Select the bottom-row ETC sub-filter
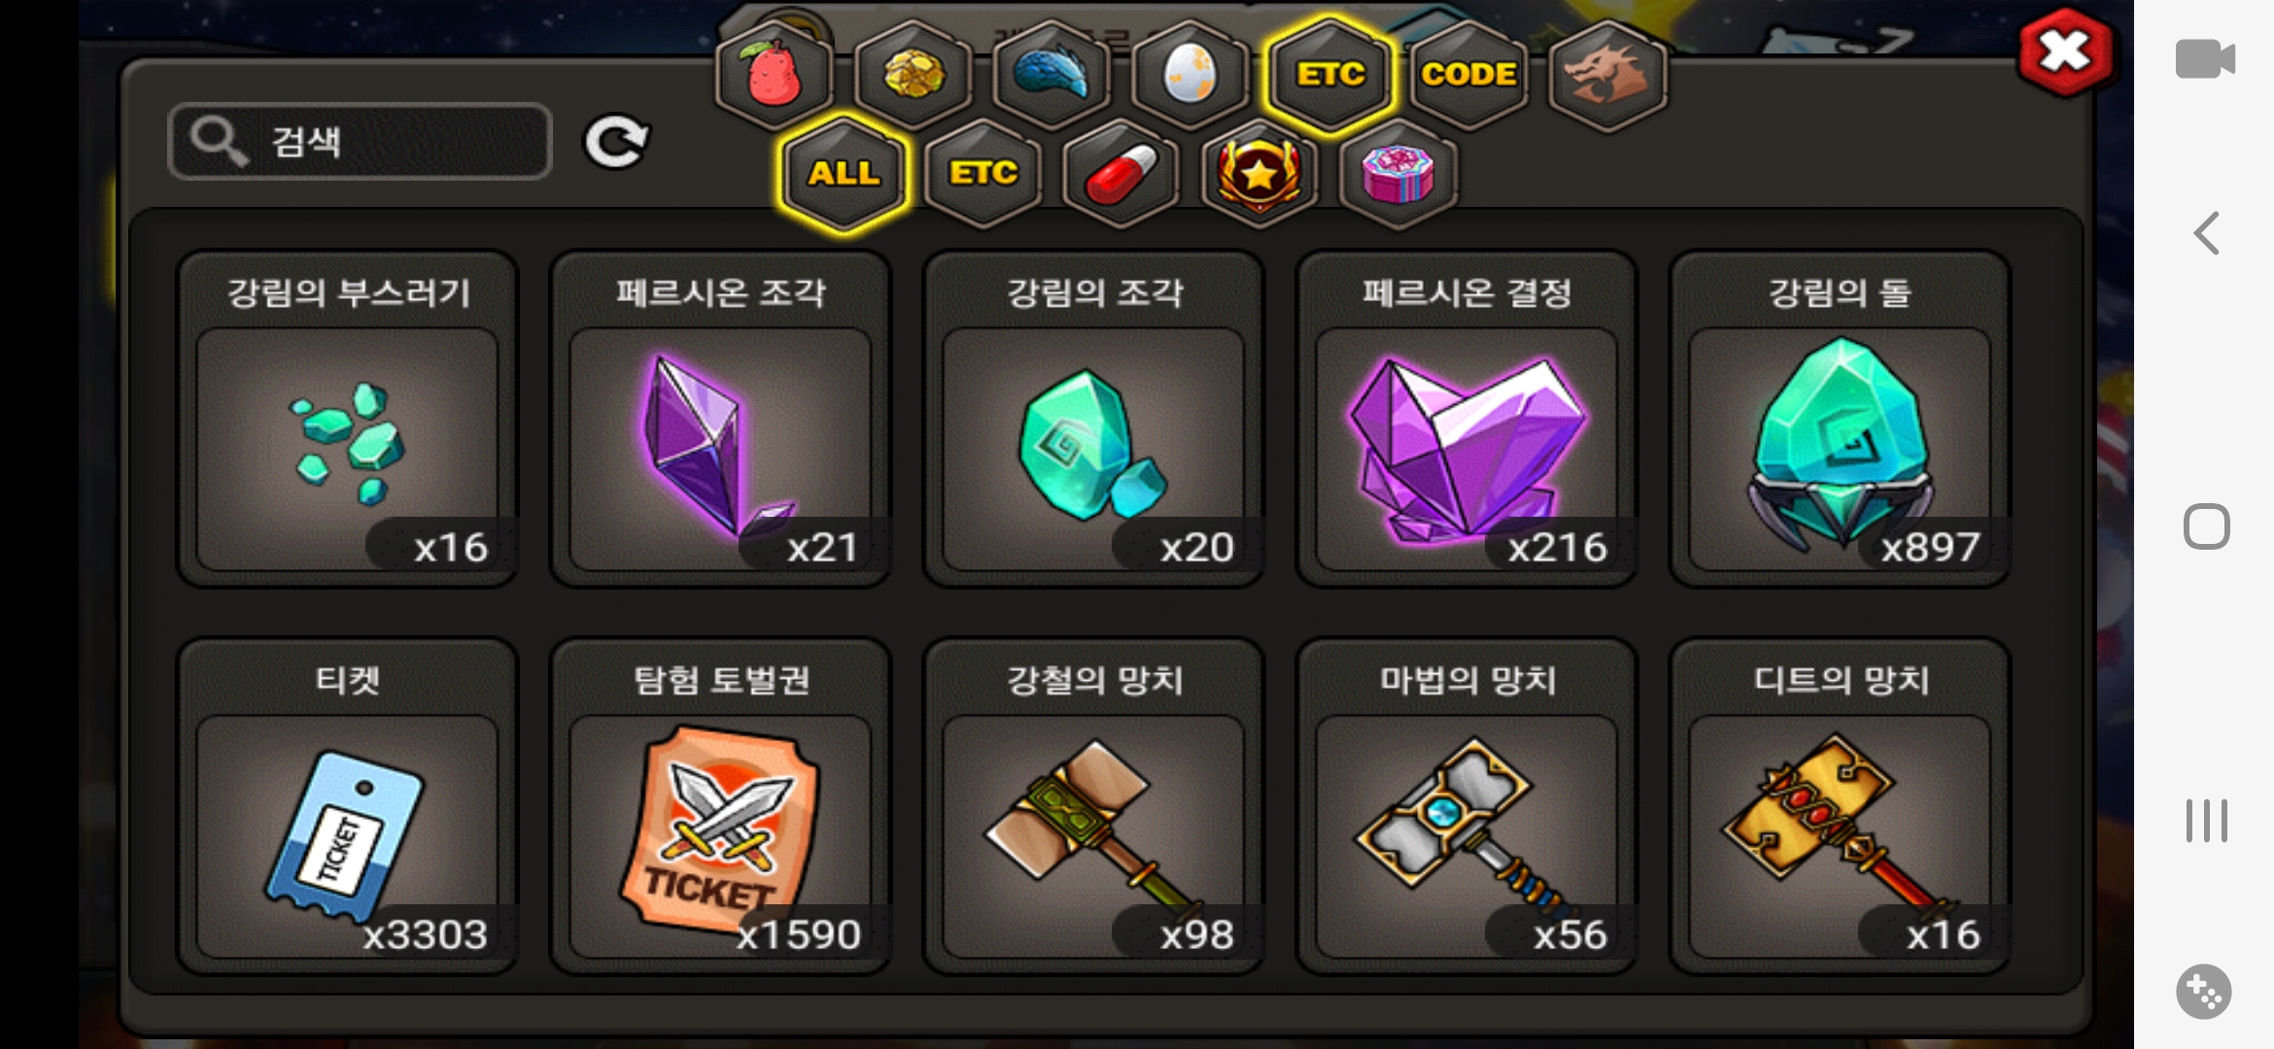Image resolution: width=2274 pixels, height=1049 pixels. (x=983, y=174)
